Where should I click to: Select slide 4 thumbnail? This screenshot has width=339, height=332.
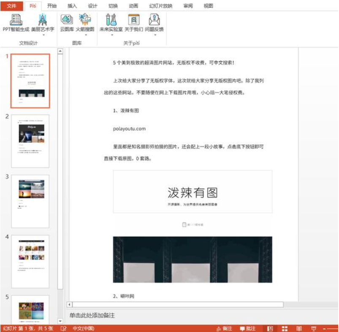(30, 262)
